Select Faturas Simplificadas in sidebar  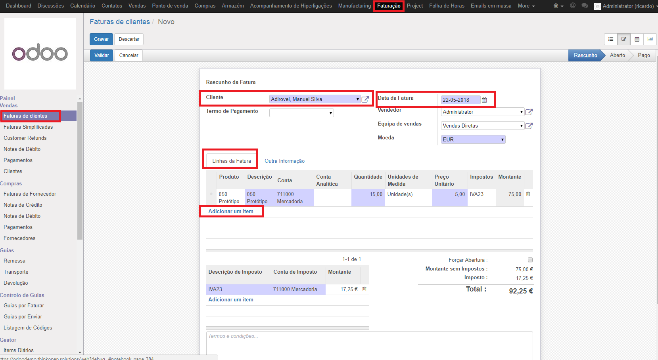point(28,127)
